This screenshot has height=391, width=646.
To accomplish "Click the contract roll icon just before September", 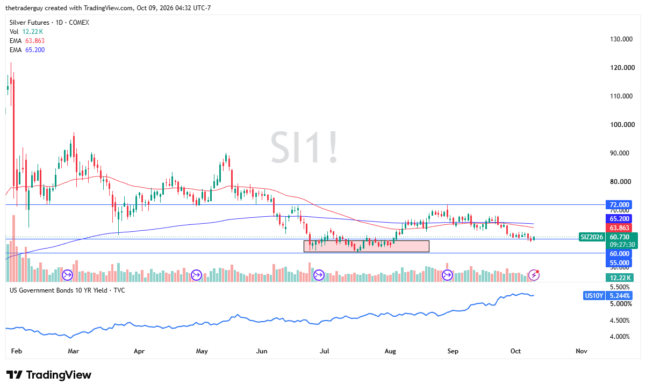I will pos(447,275).
